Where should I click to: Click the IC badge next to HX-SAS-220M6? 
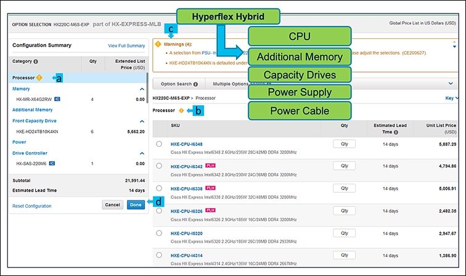click(x=52, y=163)
